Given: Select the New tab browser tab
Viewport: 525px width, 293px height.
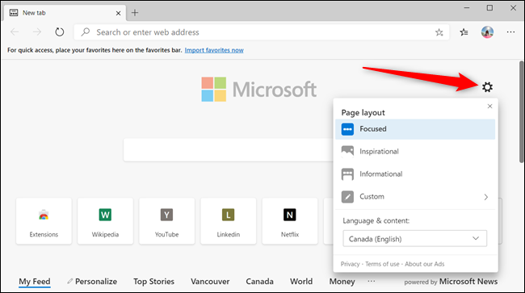Looking at the screenshot, I should click(x=65, y=13).
